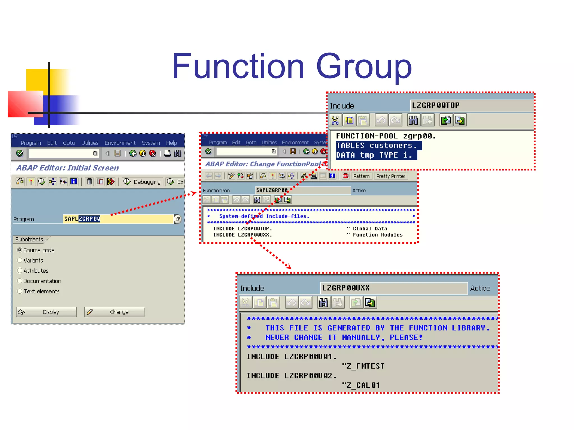
Task: Click FunctionPool field showing SAPLZGRP00
Action: (x=303, y=190)
